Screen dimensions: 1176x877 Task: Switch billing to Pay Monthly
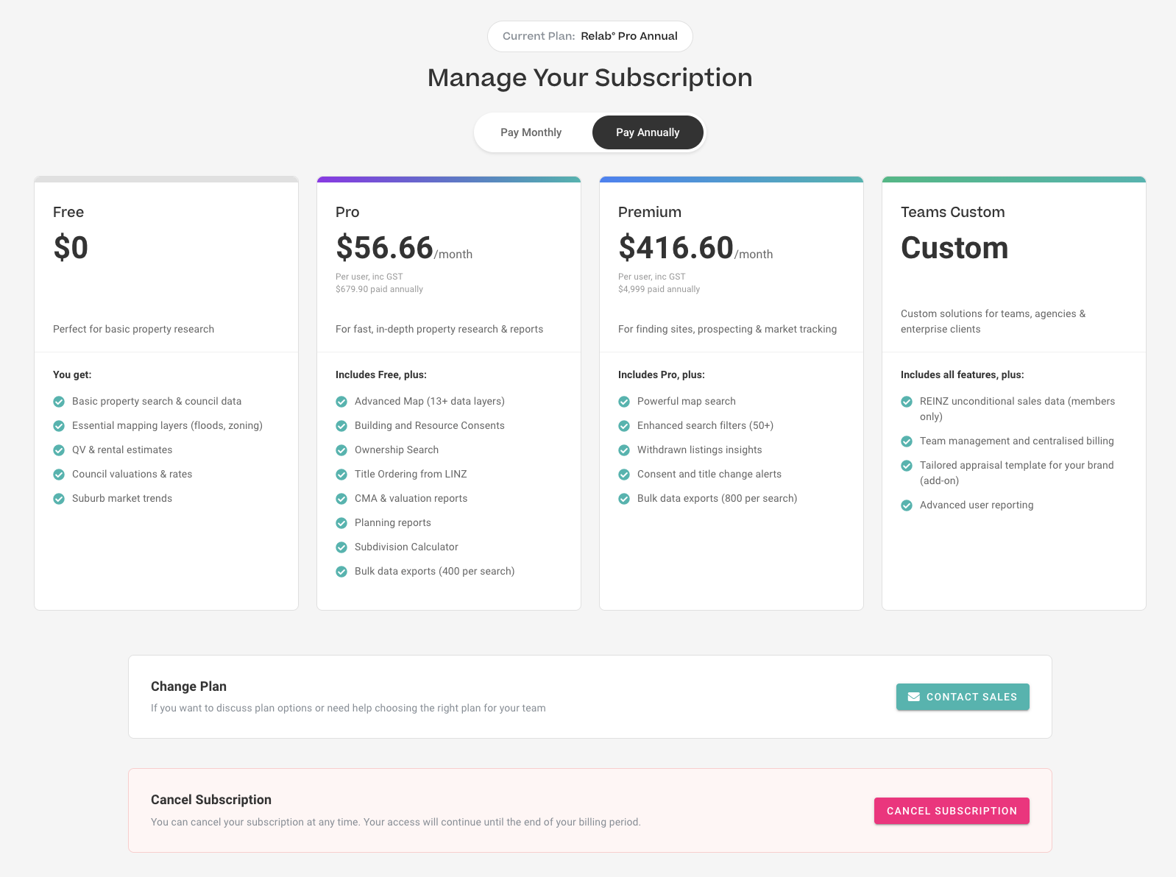531,132
